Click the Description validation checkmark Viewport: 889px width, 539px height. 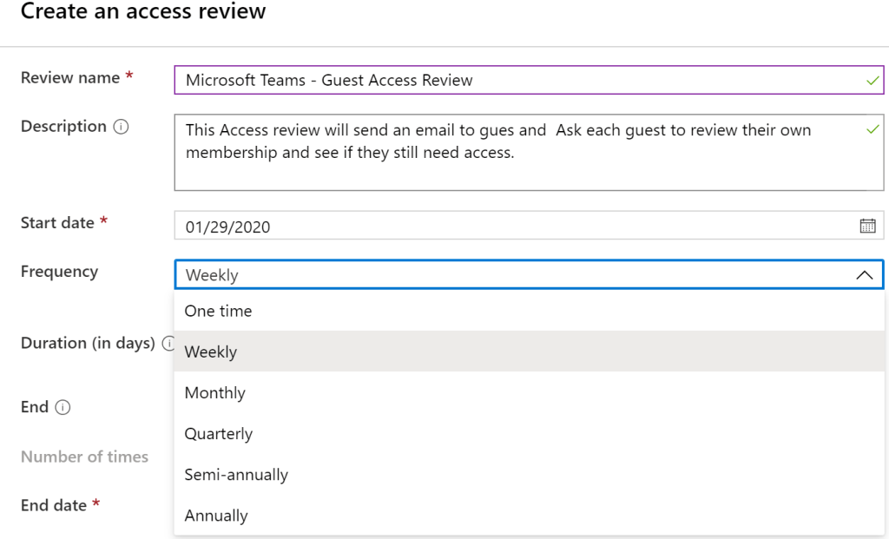pyautogui.click(x=873, y=129)
